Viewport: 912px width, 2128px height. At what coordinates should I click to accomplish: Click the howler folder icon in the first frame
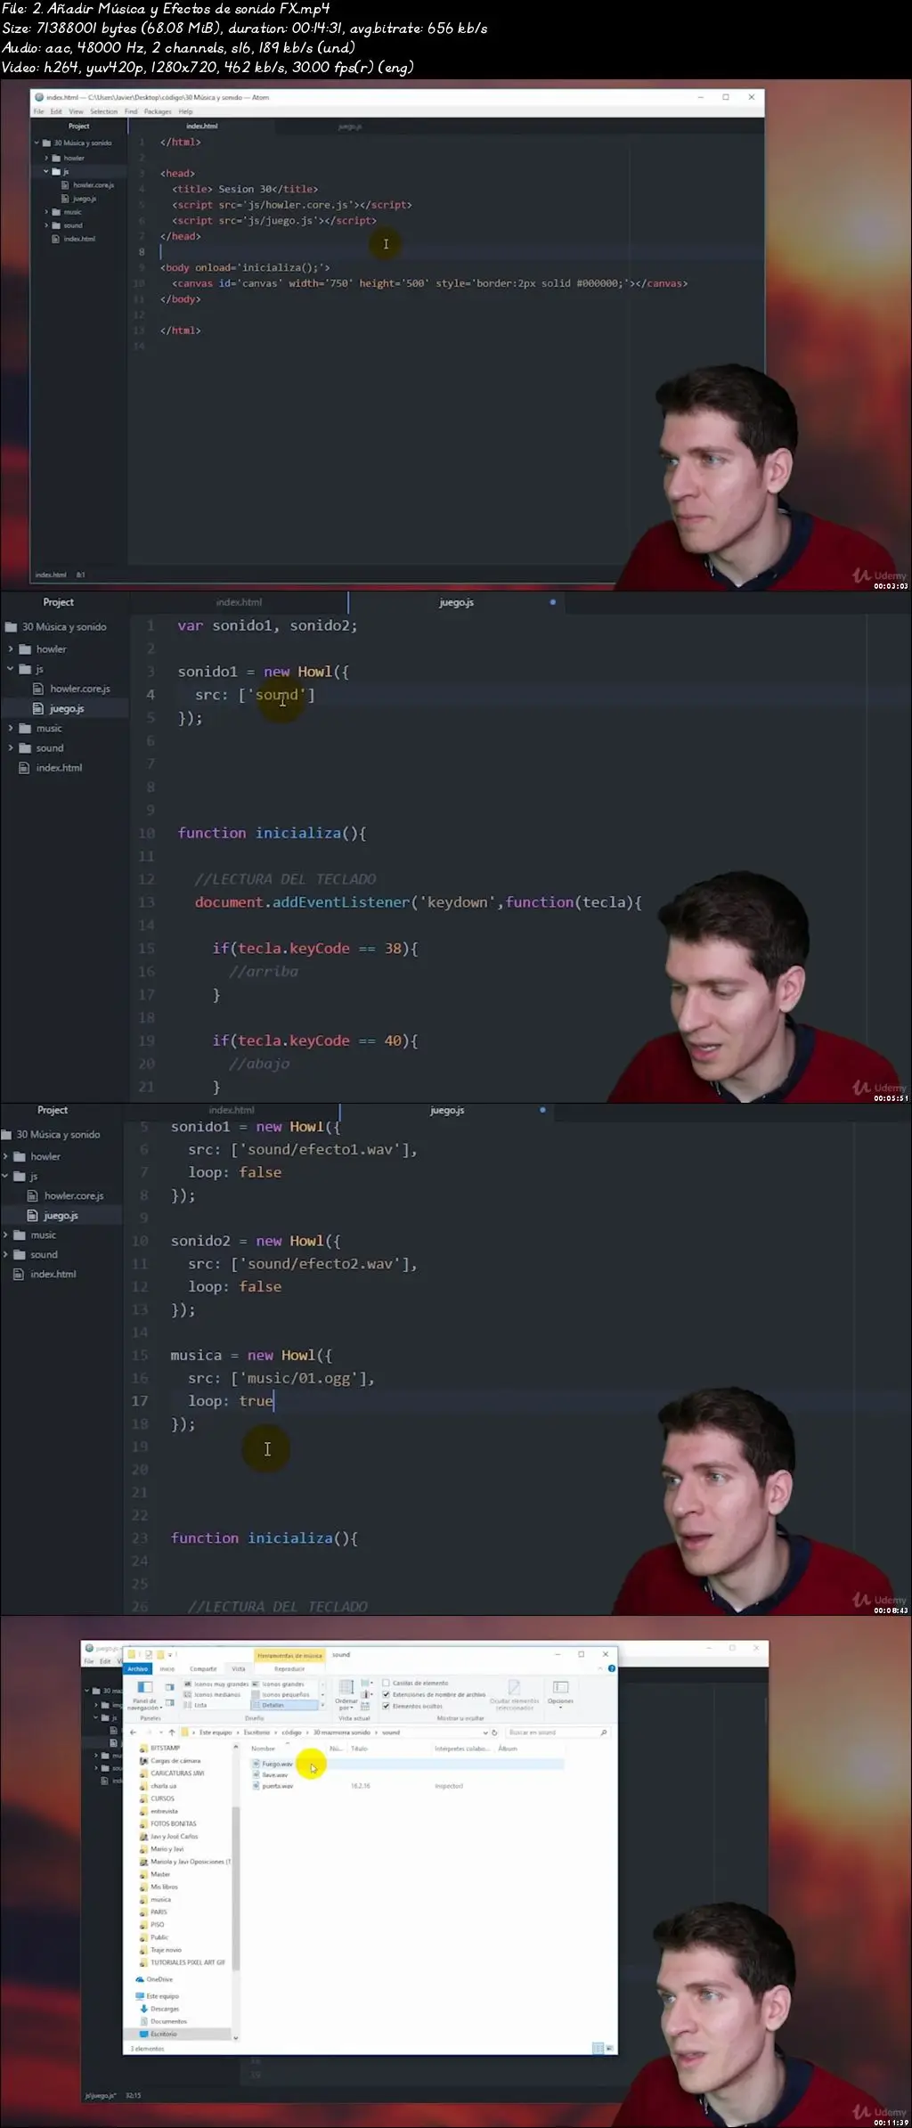(56, 158)
